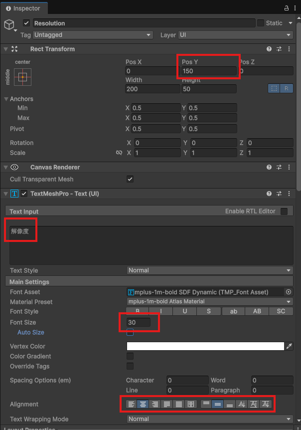This screenshot has width=301, height=430.
Task: Collapse the Anchors section
Action: 6,99
